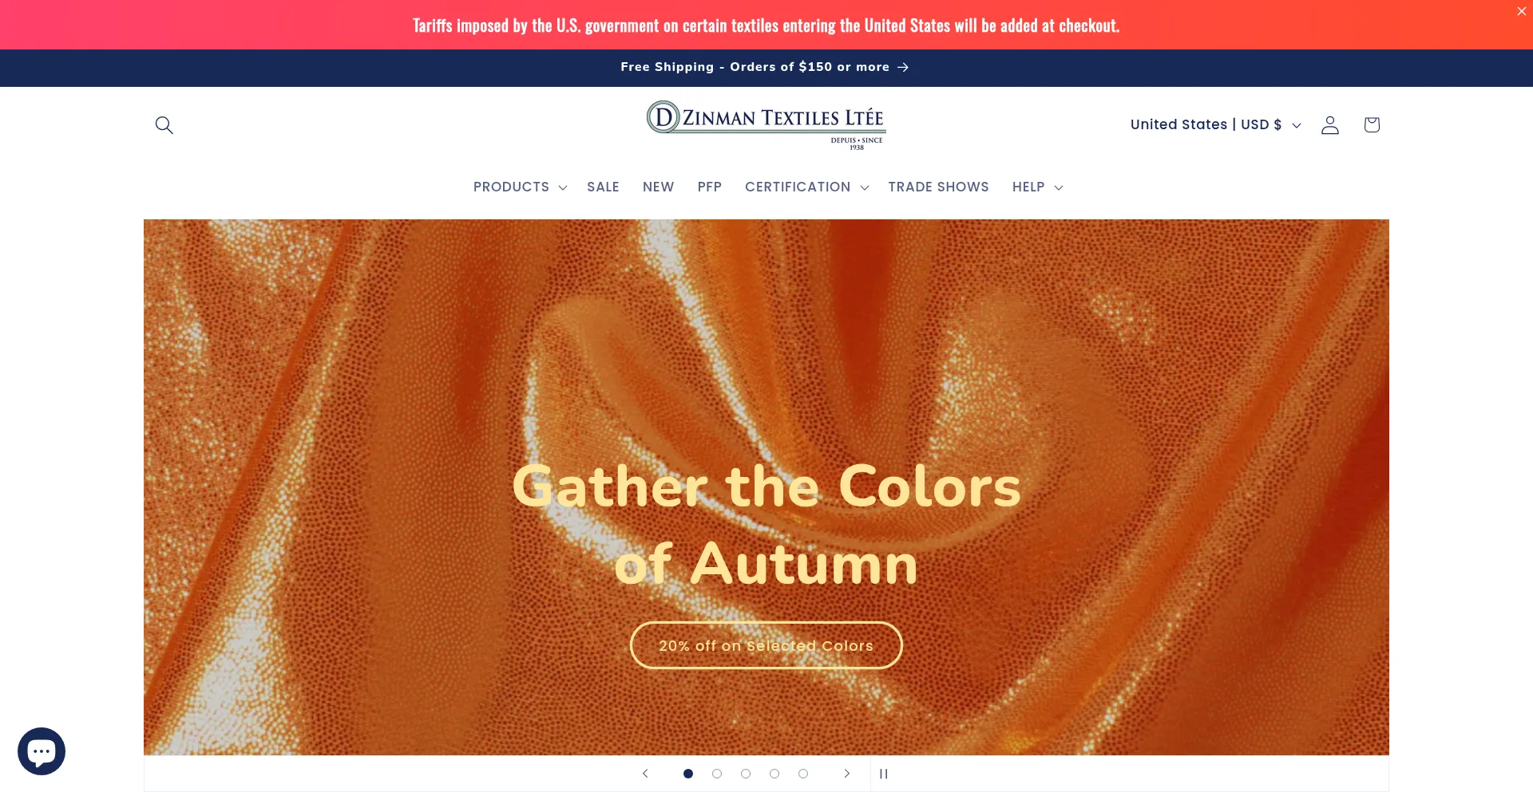Advance to next slideshow slide

(x=846, y=774)
